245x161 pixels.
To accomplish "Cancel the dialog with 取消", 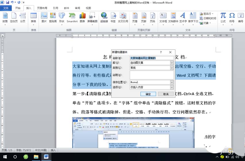I will pyautogui.click(x=166, y=94).
